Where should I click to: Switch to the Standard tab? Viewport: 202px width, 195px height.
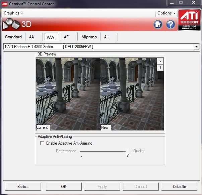tap(13, 37)
